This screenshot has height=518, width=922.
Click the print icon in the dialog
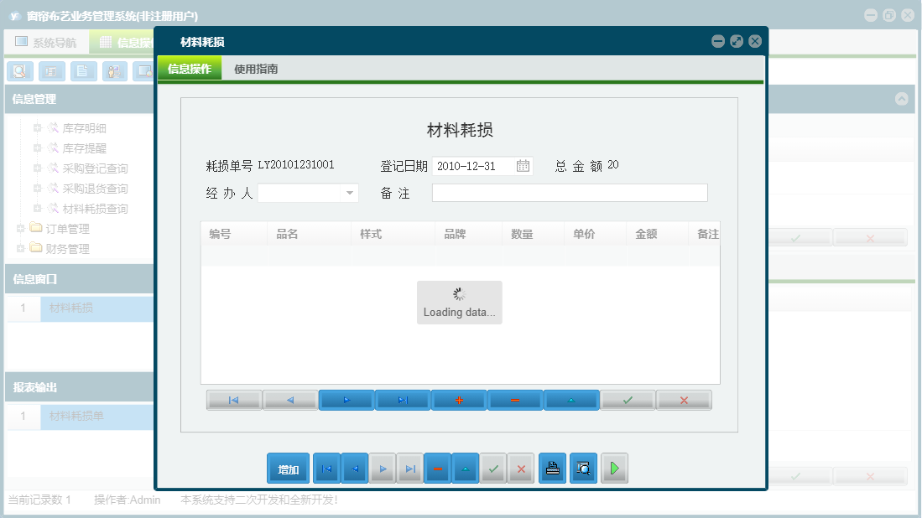[x=553, y=468]
